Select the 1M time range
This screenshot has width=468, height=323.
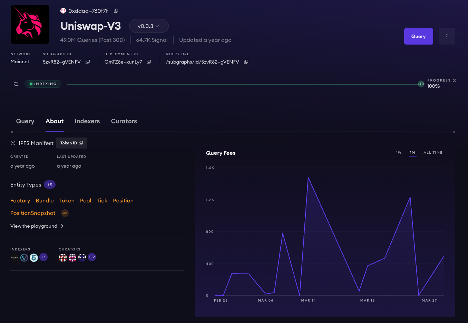412,152
